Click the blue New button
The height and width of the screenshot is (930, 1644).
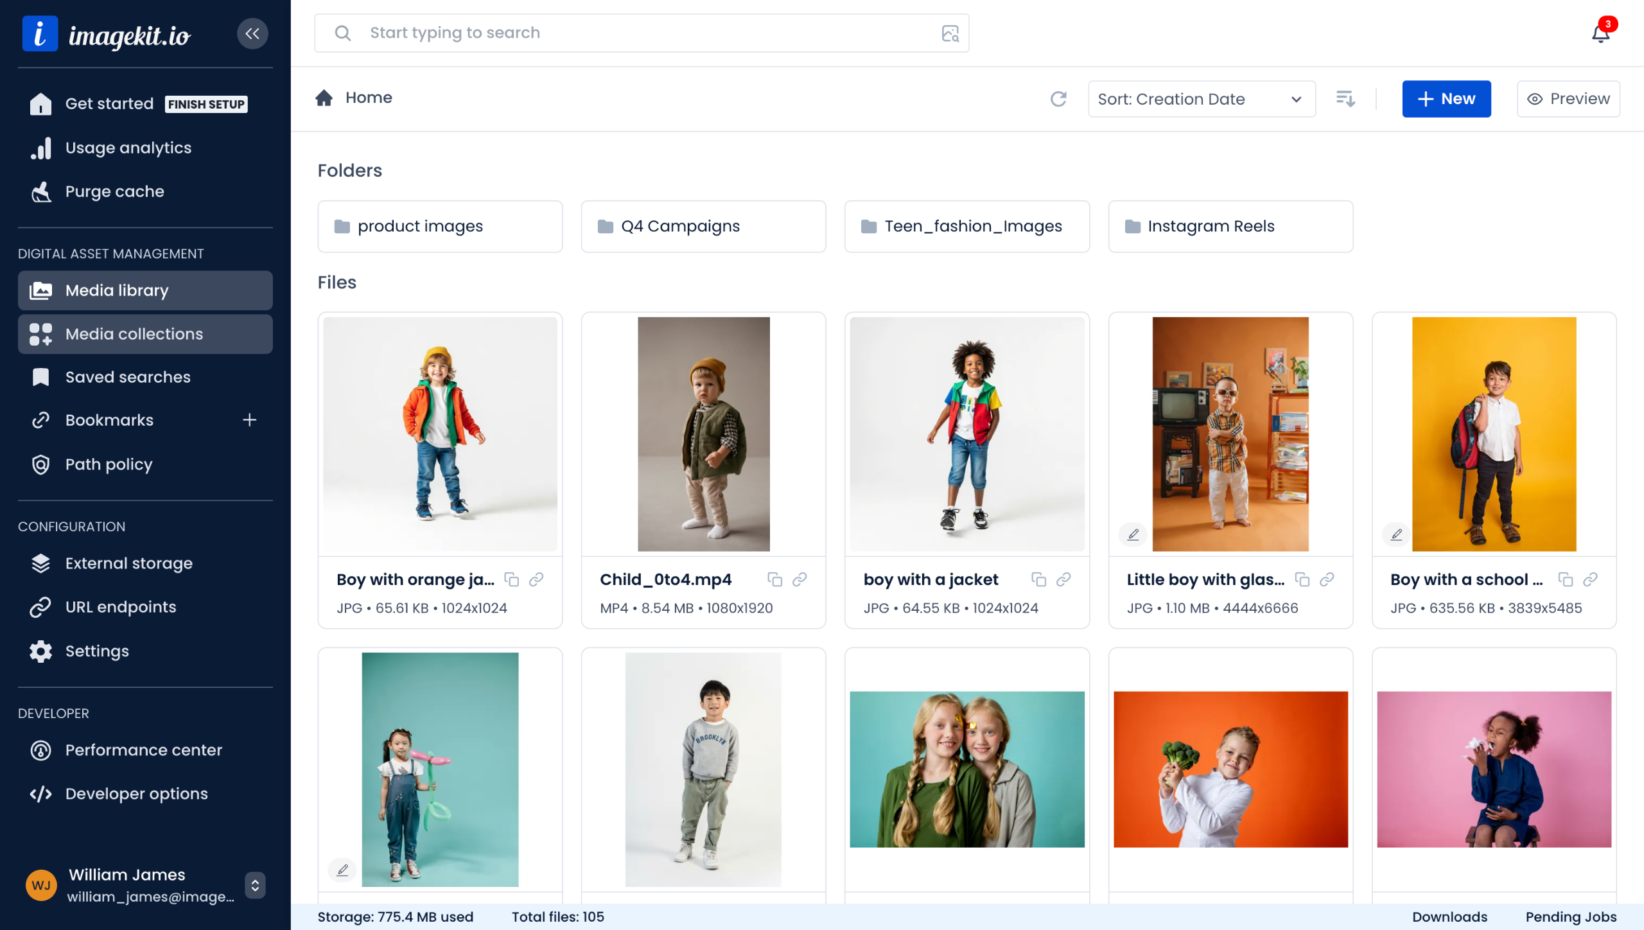[x=1446, y=99]
